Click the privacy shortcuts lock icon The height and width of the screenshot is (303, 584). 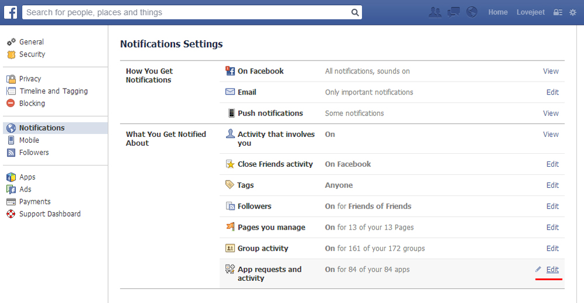558,12
